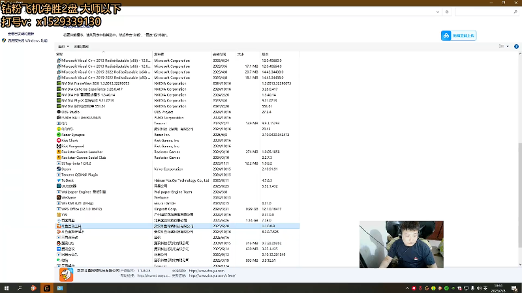Open Turn Windows features on or off link
Screen dimensions: 522x293
click(x=27, y=40)
